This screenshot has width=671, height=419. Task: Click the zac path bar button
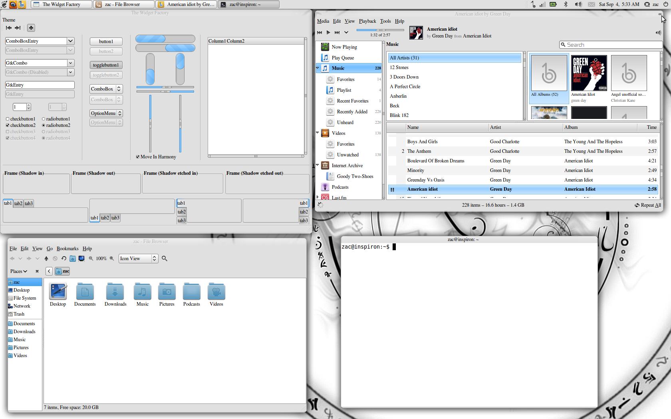click(63, 271)
